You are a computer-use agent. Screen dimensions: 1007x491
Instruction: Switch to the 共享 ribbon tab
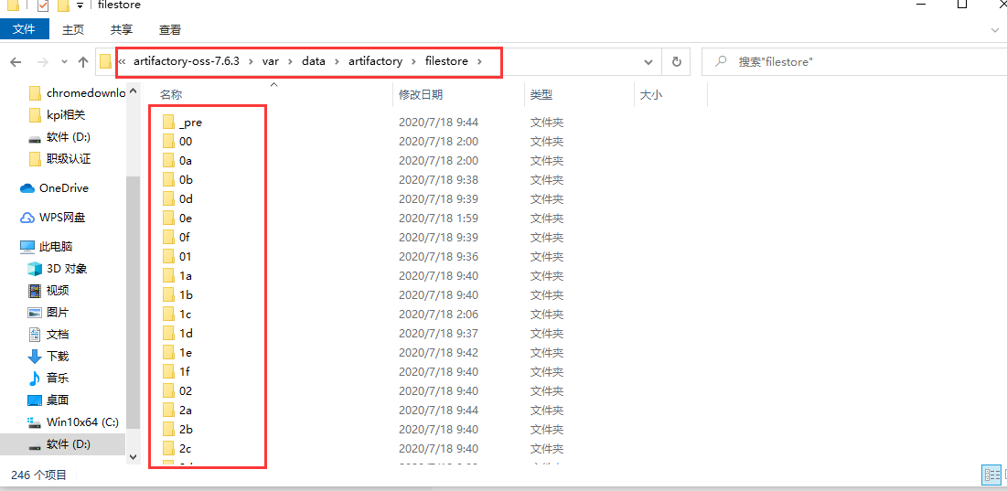(122, 29)
